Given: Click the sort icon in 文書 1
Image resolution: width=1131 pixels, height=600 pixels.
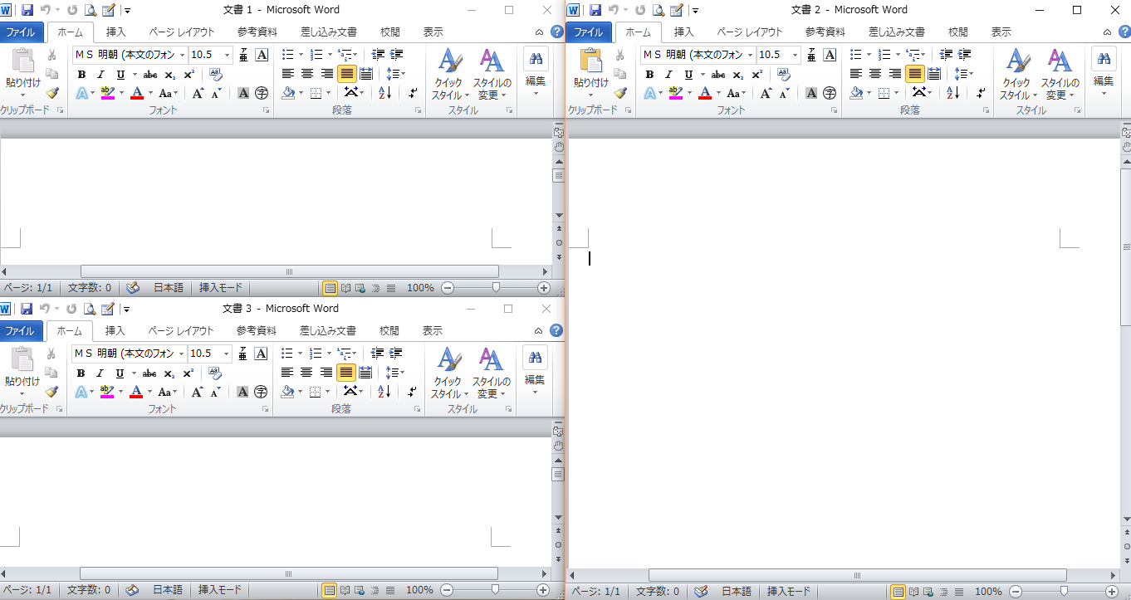Looking at the screenshot, I should 384,93.
